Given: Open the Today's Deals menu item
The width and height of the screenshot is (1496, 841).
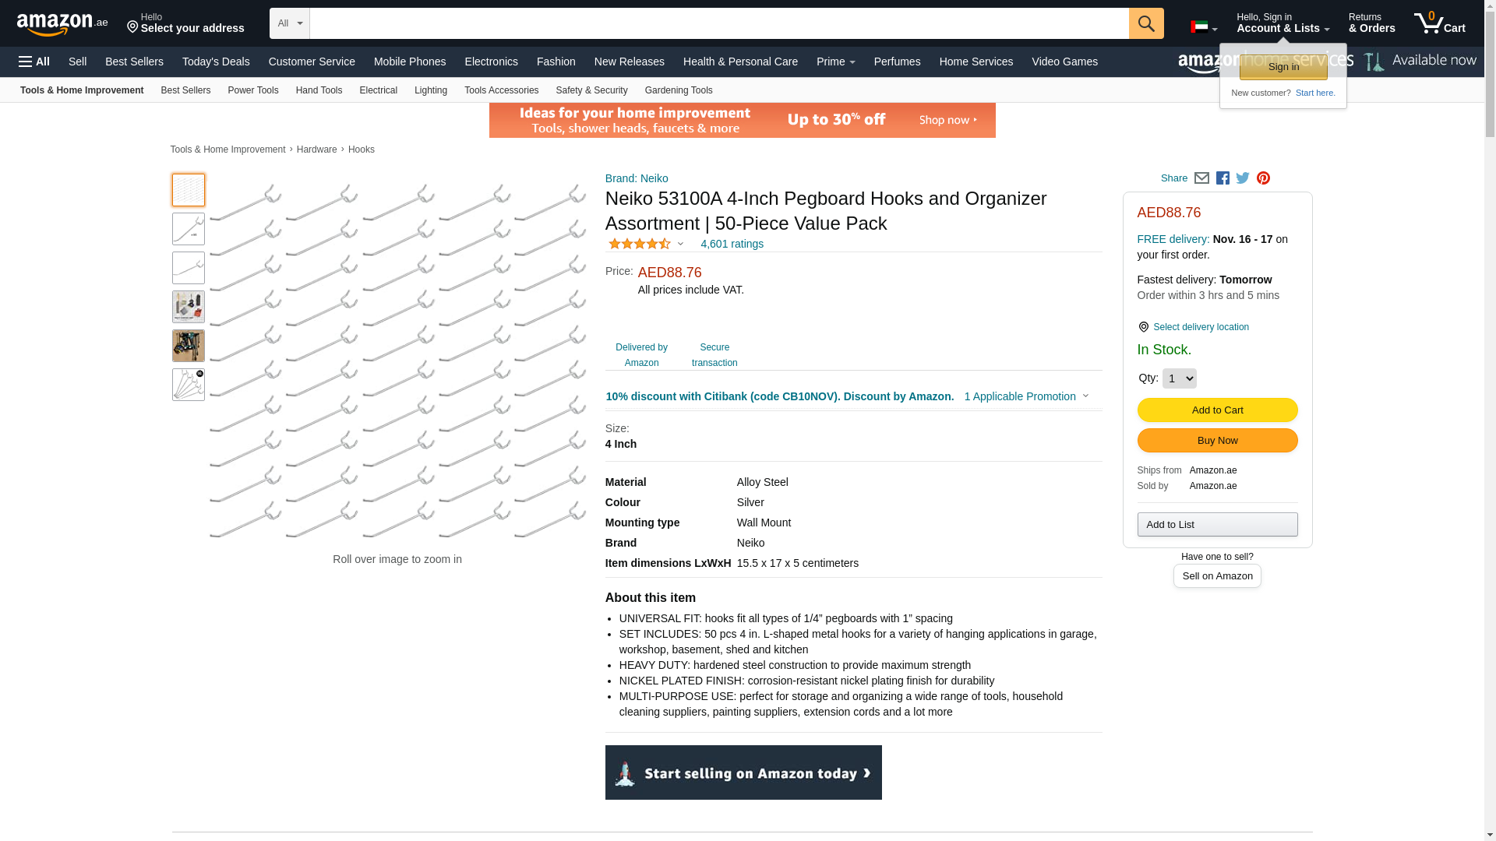Looking at the screenshot, I should pyautogui.click(x=216, y=62).
